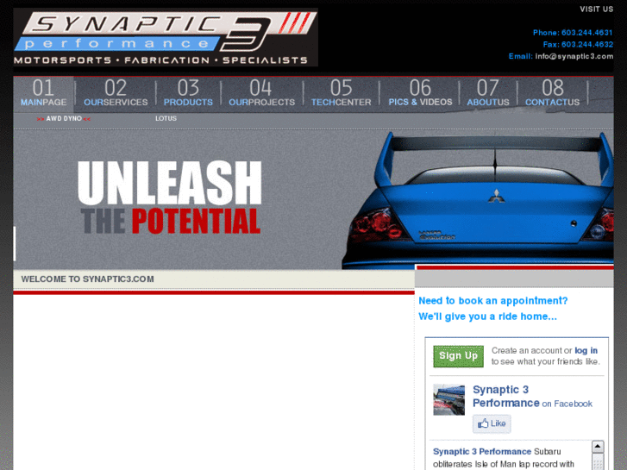Select the AWD DYNO submenu link

point(64,118)
